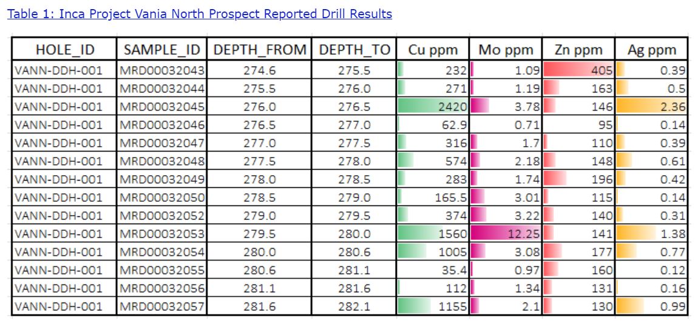
Task: Select the DEPTH_TO column header
Action: [x=354, y=50]
